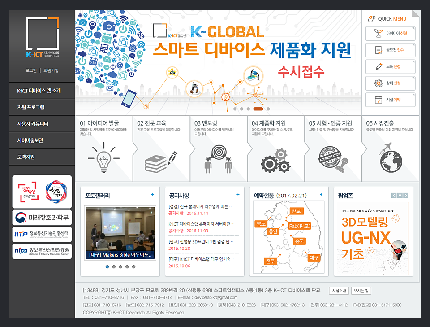The height and width of the screenshot is (327, 430).
Task: Open the 회원가입 sign-up link
Action: point(51,70)
